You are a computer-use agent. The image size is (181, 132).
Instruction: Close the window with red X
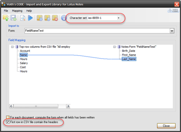coord(177,5)
